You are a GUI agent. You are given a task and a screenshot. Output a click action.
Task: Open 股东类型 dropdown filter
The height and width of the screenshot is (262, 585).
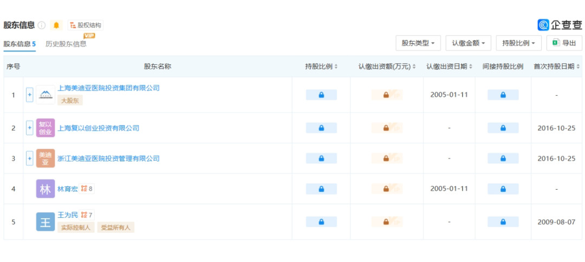pyautogui.click(x=418, y=43)
